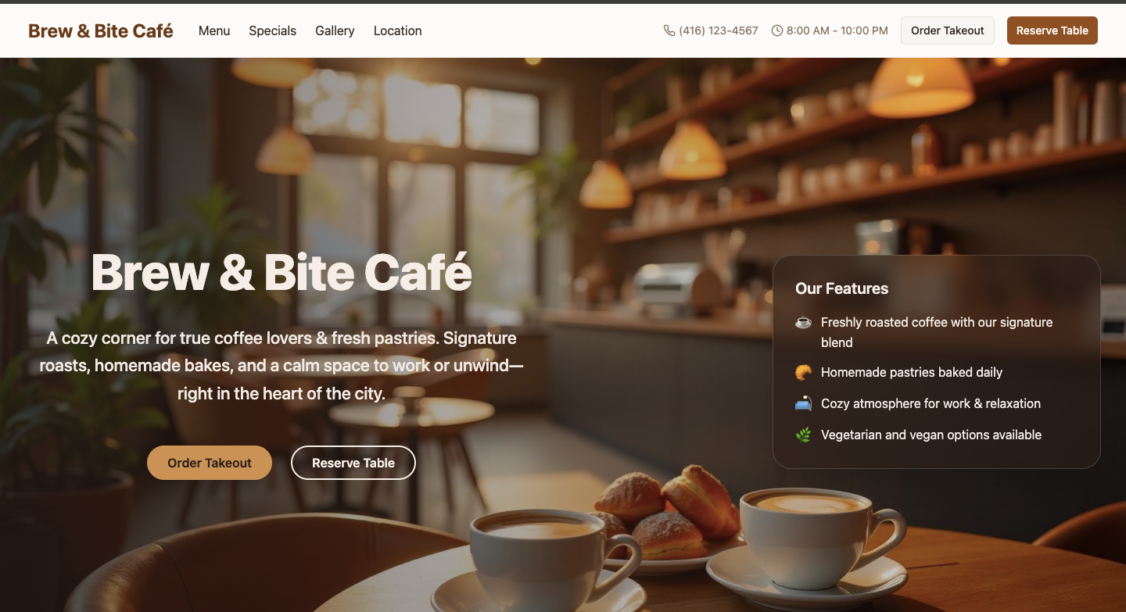Click the leaf emoji beside vegan options
Viewport: 1126px width, 612px height.
coord(803,435)
